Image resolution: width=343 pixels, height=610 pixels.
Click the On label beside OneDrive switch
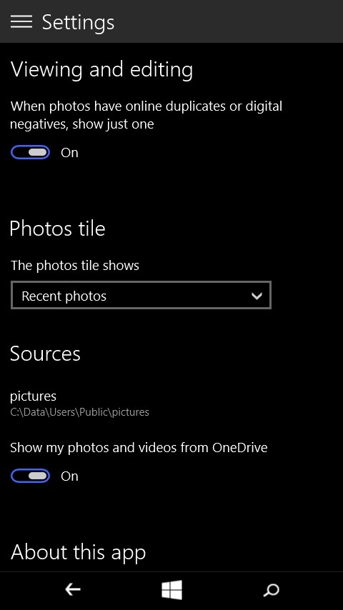tap(70, 476)
